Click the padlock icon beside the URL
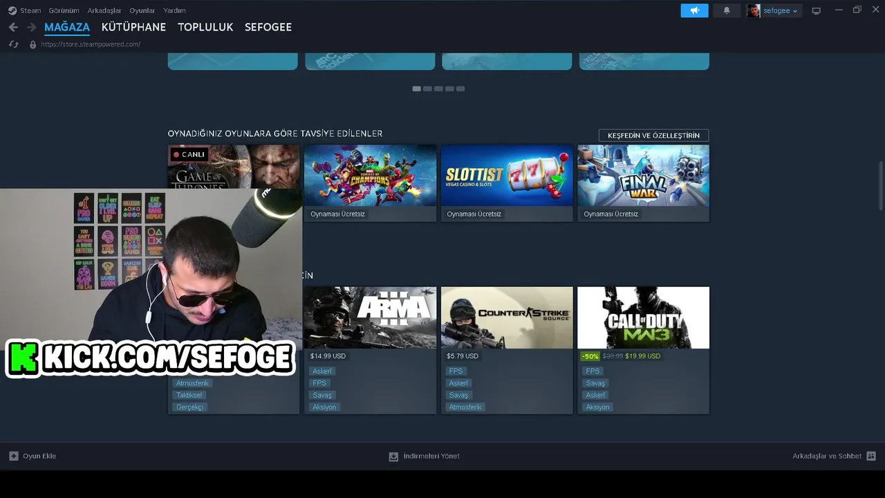885x498 pixels. point(32,44)
